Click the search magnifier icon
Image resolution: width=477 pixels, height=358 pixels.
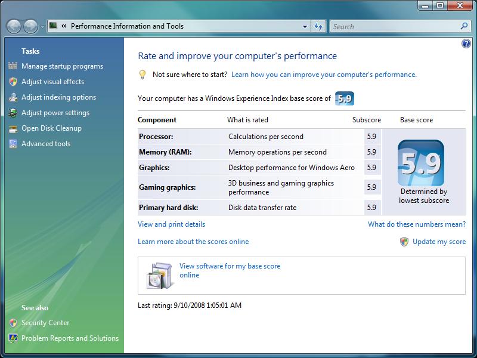pyautogui.click(x=464, y=26)
